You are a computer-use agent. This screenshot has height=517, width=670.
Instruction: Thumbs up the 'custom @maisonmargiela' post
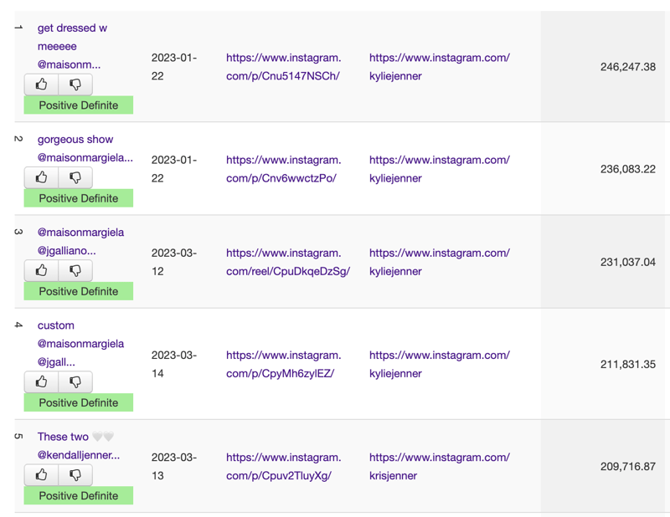(41, 382)
